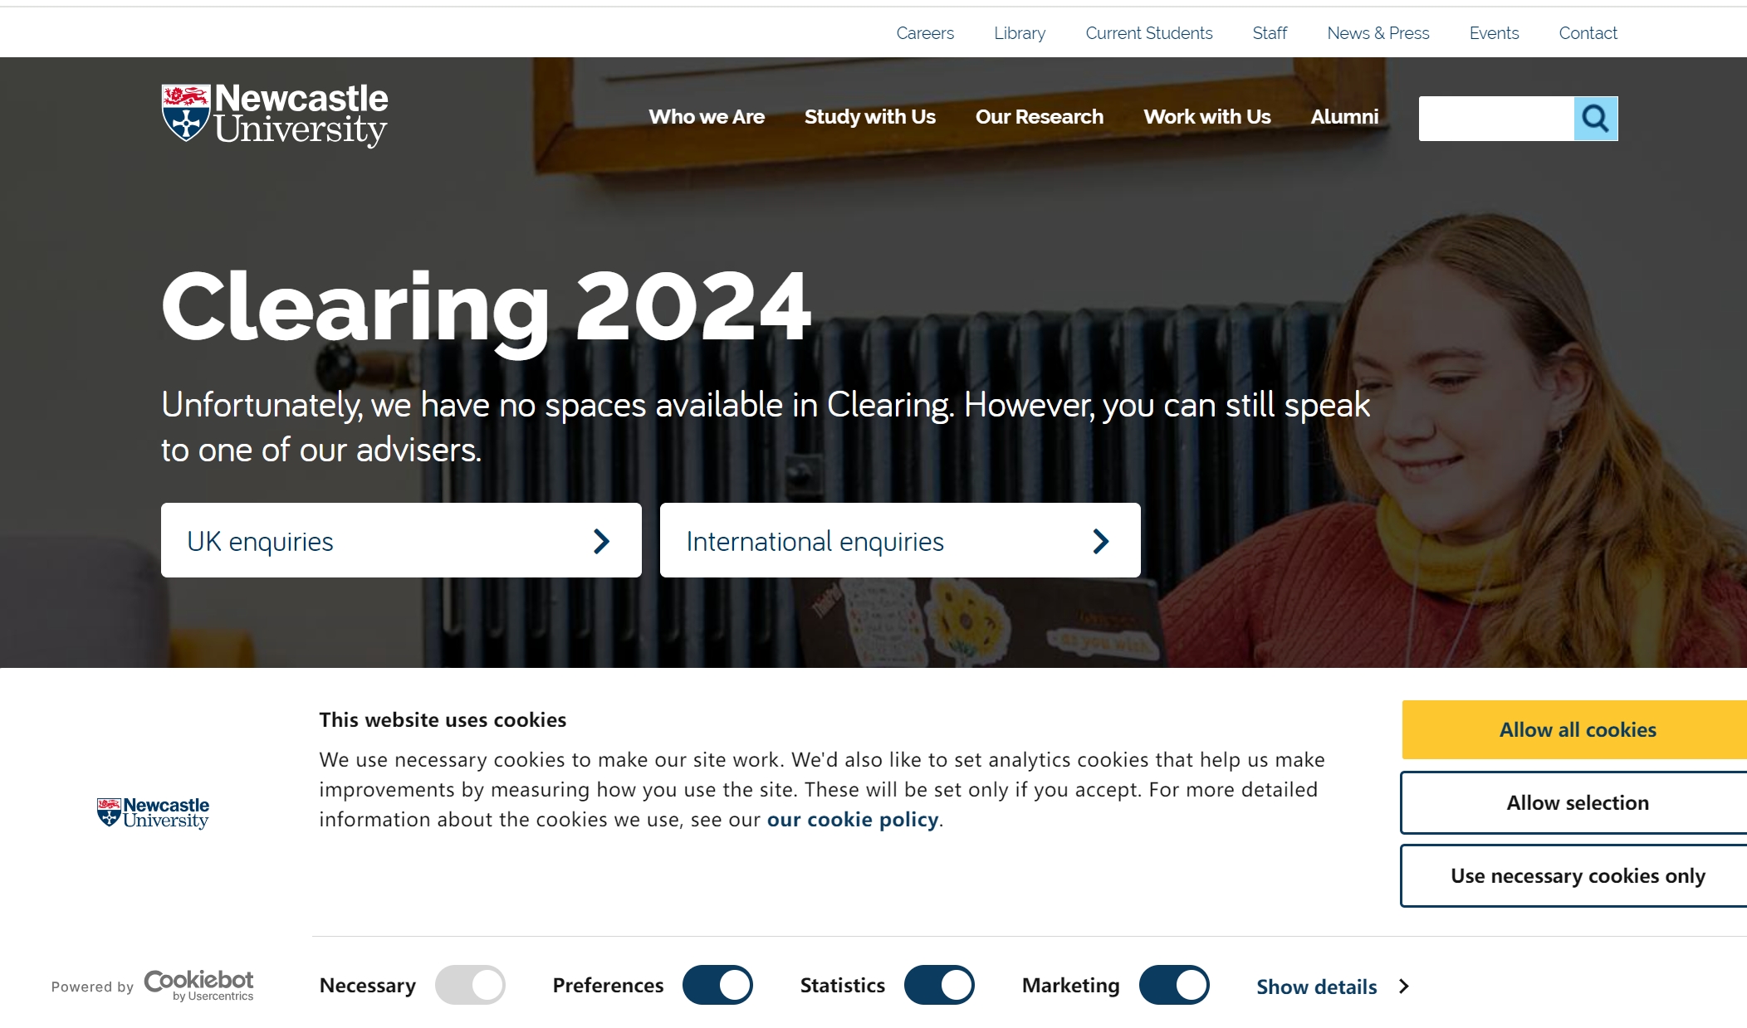Open UK enquiries dropdown

point(402,539)
